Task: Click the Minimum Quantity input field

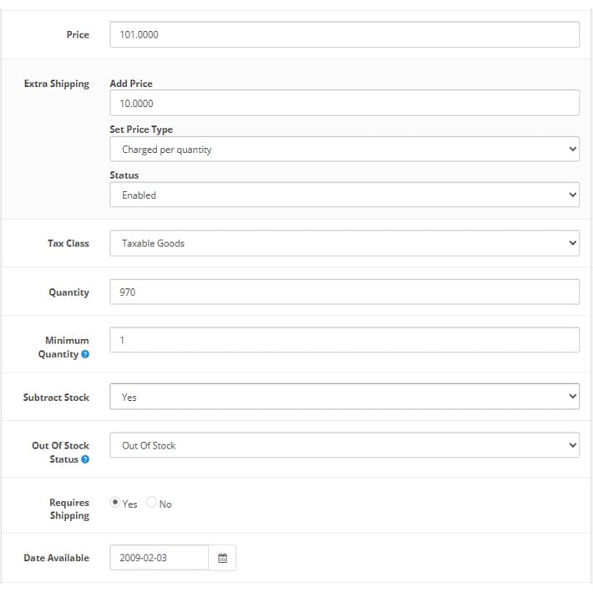Action: tap(345, 340)
